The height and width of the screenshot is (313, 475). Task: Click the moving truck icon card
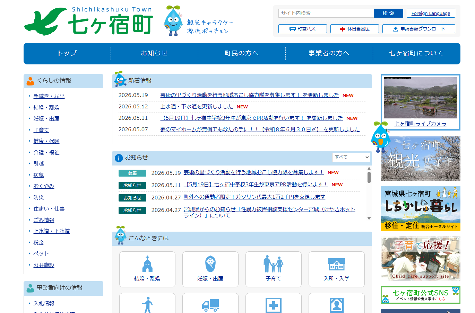210,304
